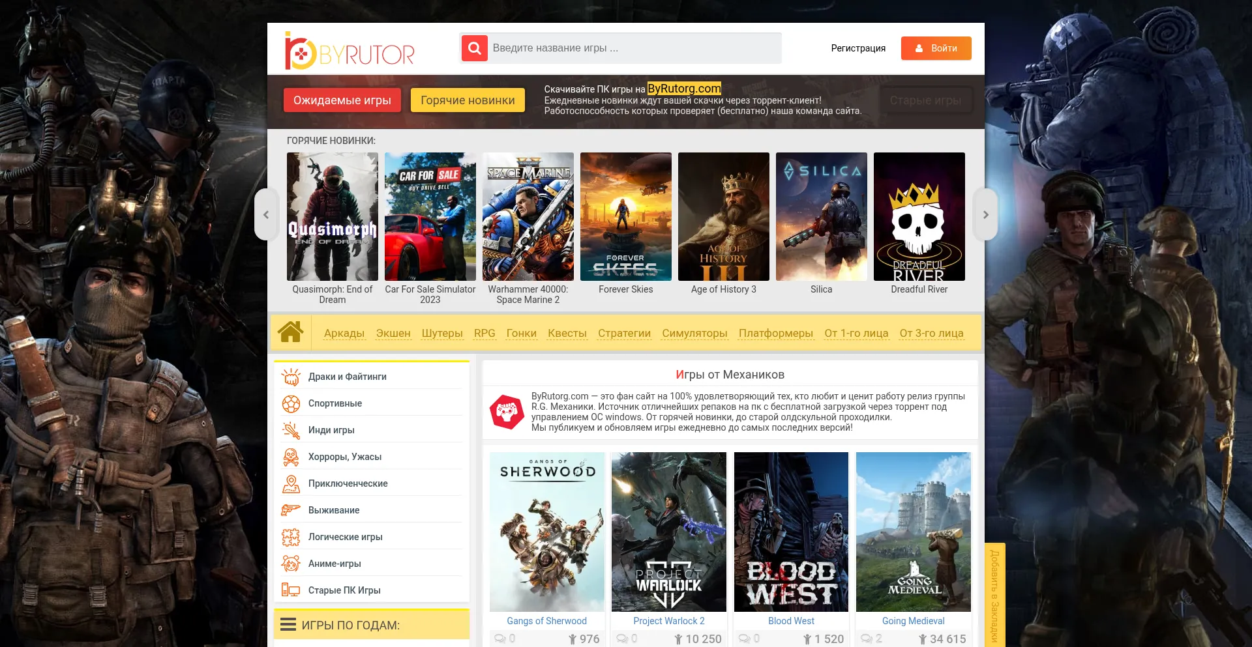Screen dimensions: 1252x647
Task: Click the next carousel arrow
Action: (986, 214)
